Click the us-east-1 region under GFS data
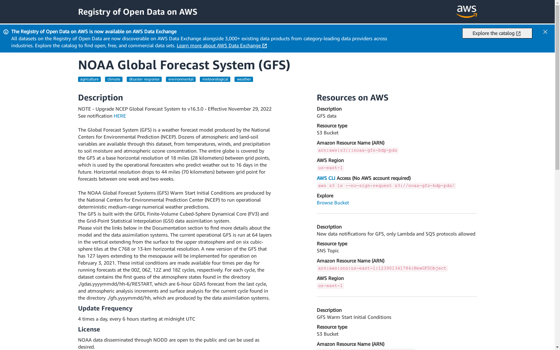Screen dimensions: 560x350 pos(330,168)
